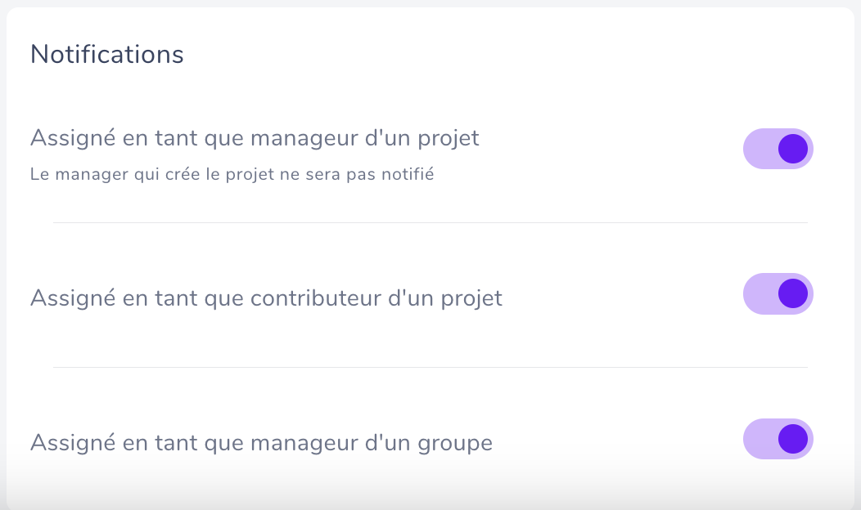
Task: Click the light purple track of the contributeur toggle
Action: pos(760,294)
